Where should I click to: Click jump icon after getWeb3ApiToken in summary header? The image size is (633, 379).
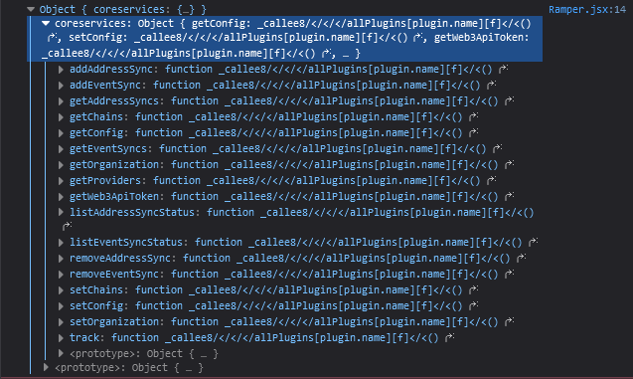click(x=326, y=54)
